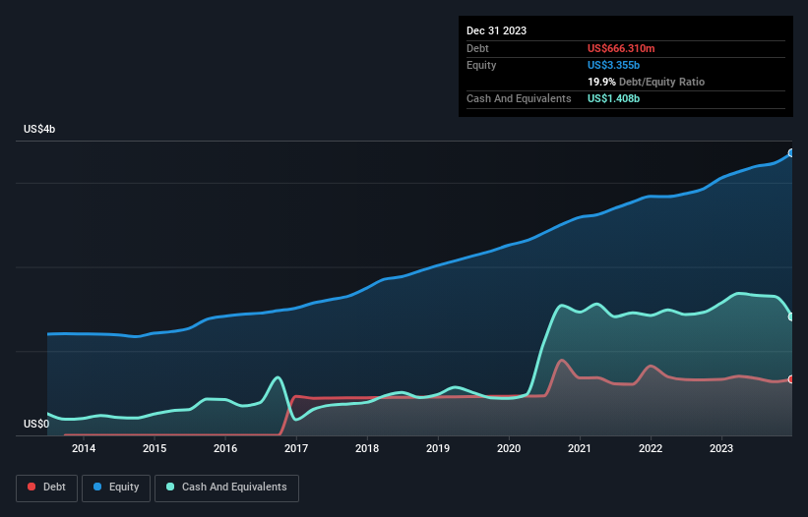Click the 2023 x-axis label

pyautogui.click(x=721, y=448)
